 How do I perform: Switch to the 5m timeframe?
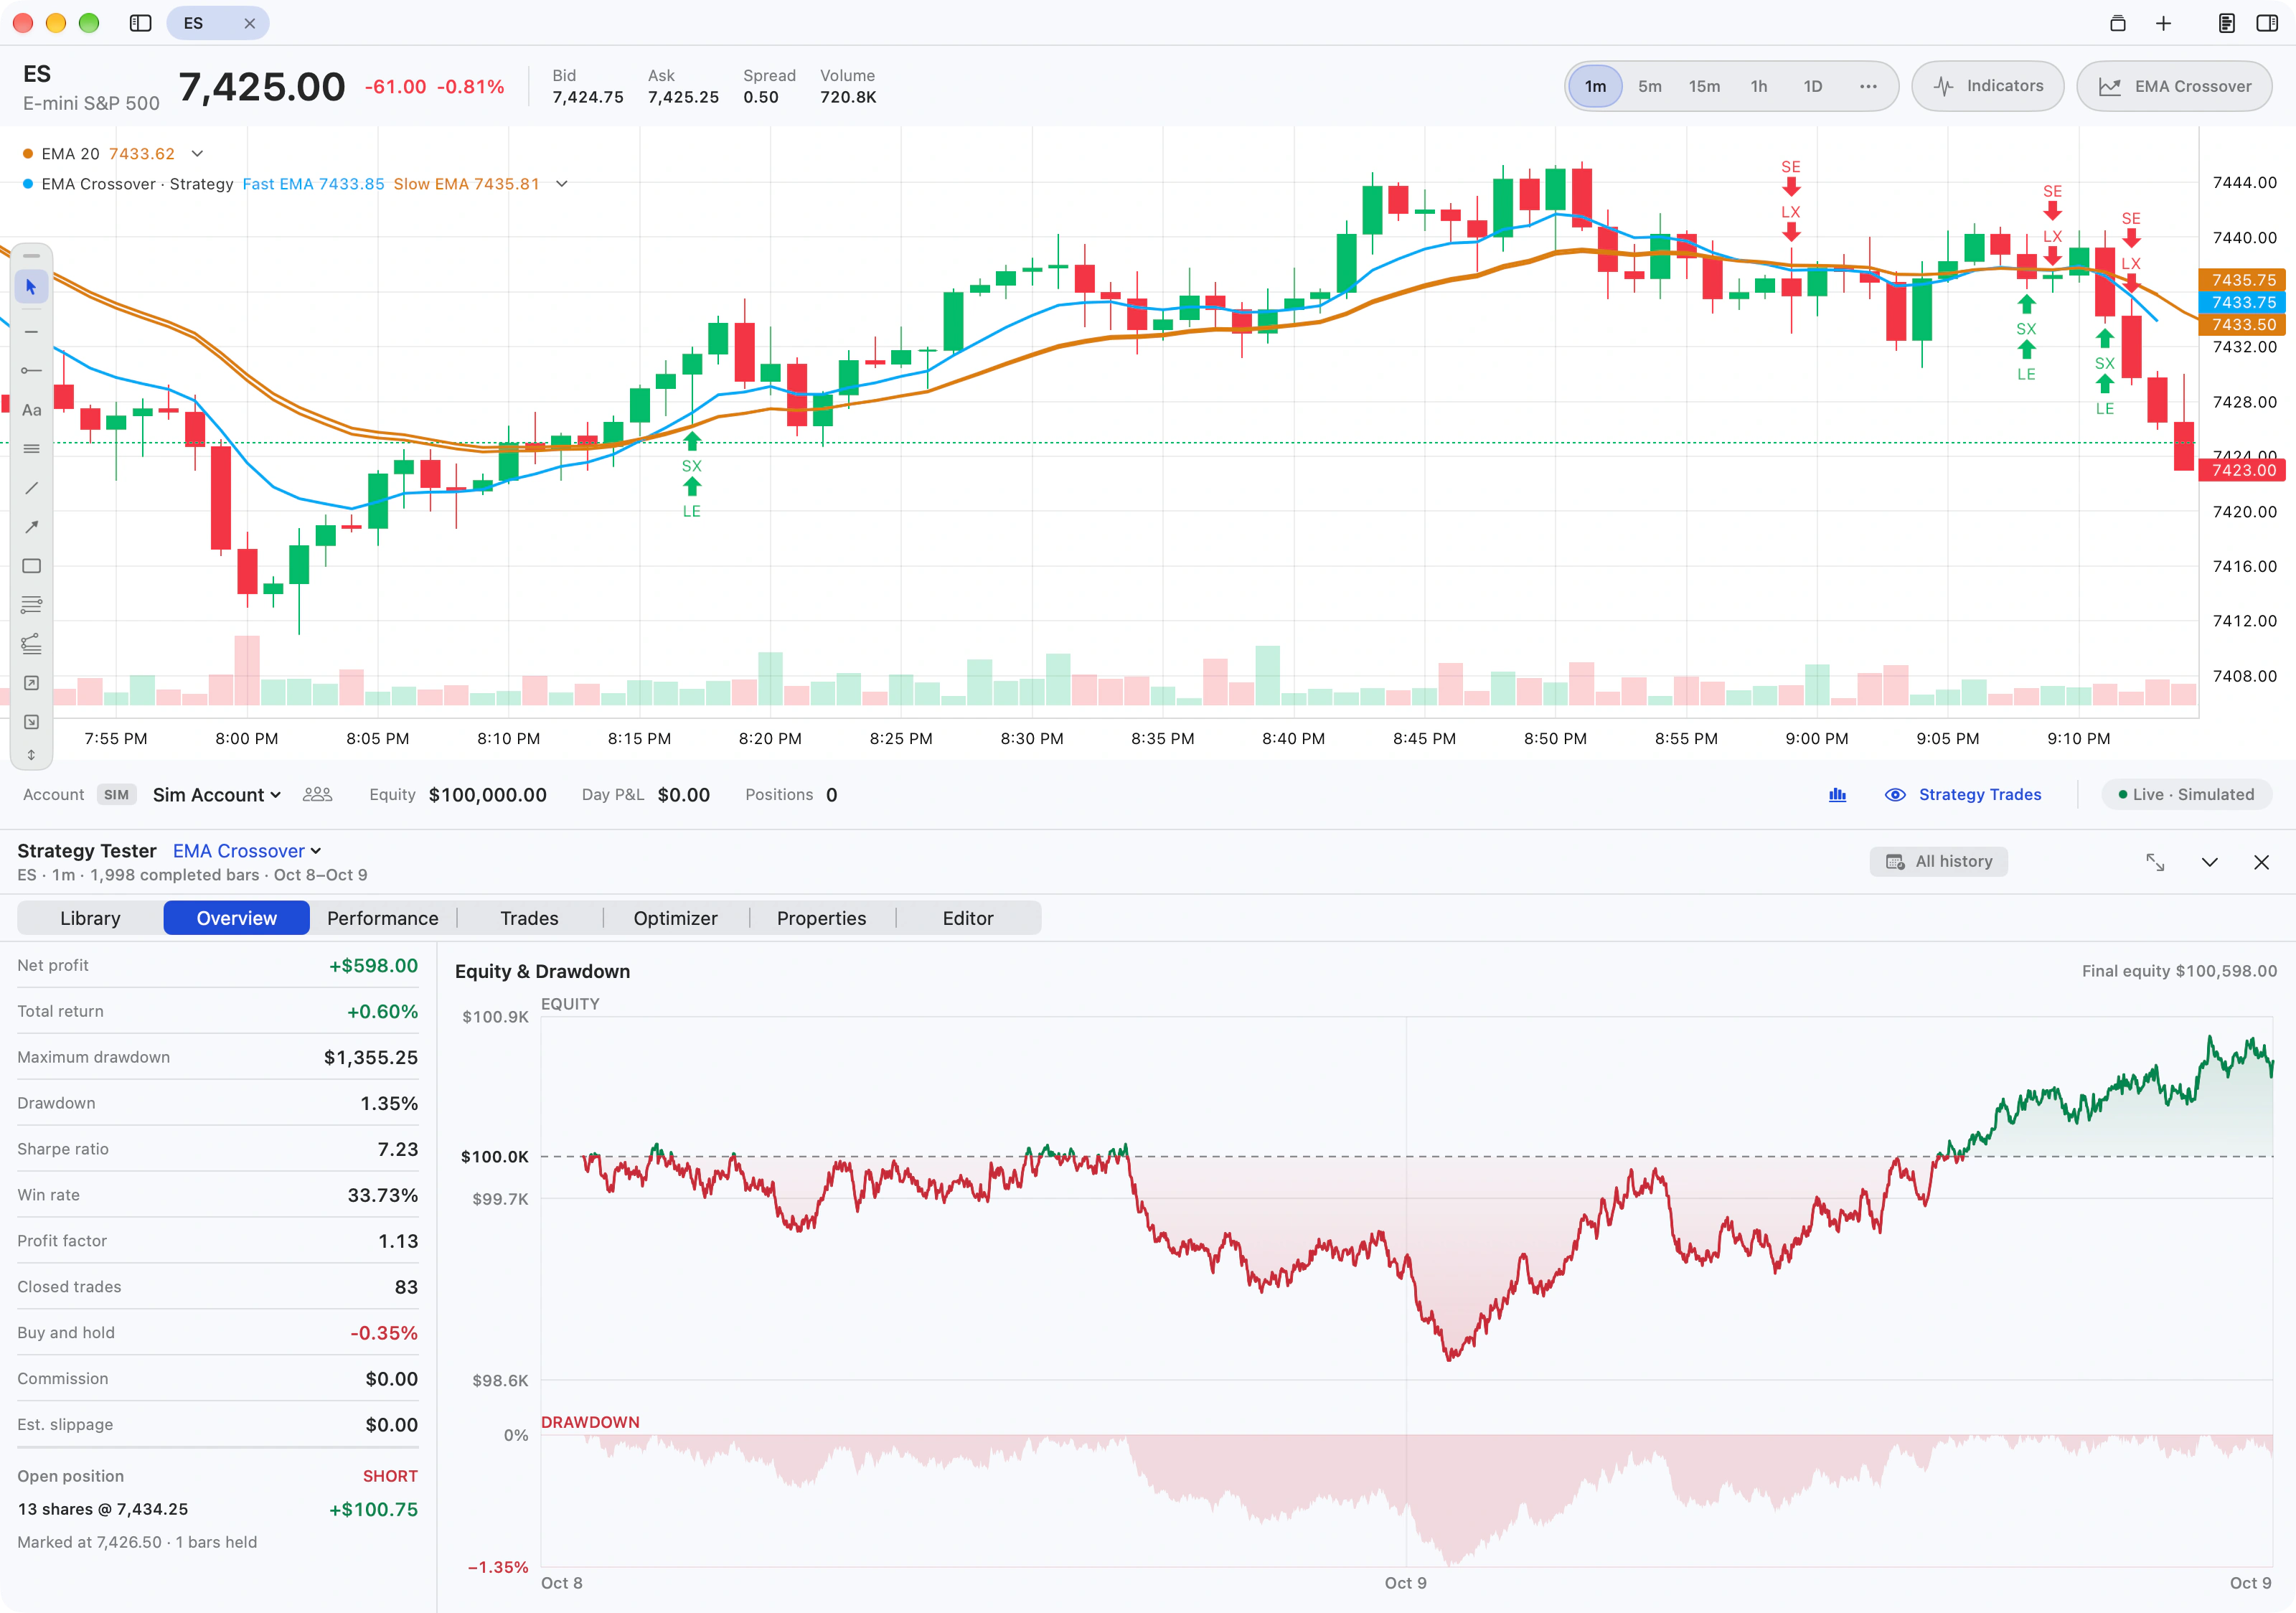point(1650,86)
